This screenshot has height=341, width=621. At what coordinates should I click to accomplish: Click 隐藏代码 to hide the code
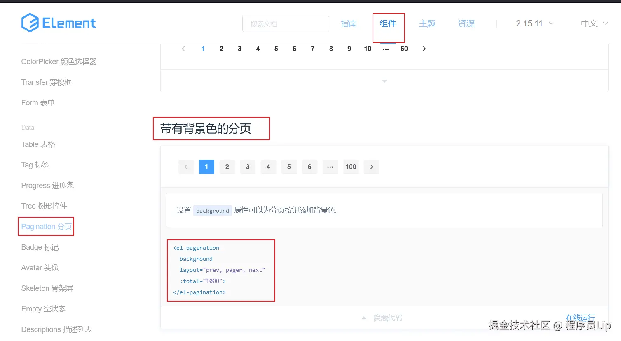click(387, 318)
